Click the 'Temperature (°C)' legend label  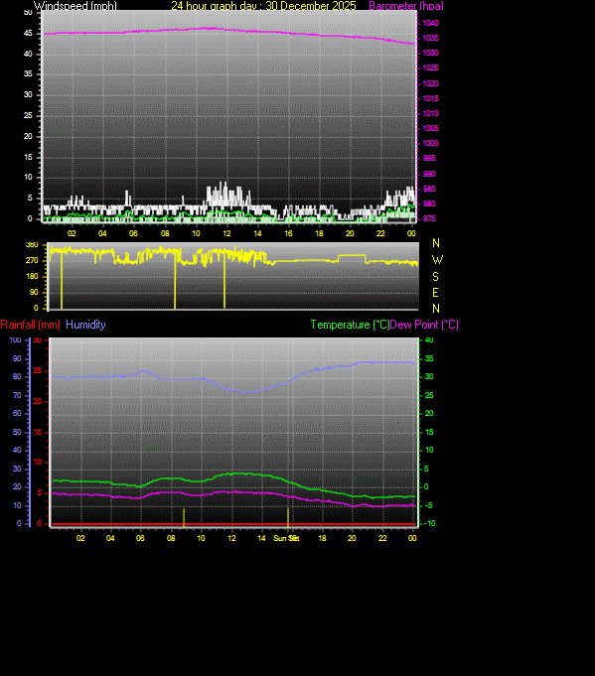350,325
